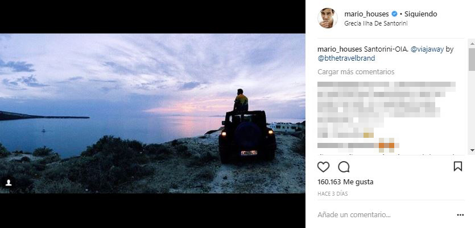
Task: View the 160.163 Me gusta likes list
Action: pos(345,182)
